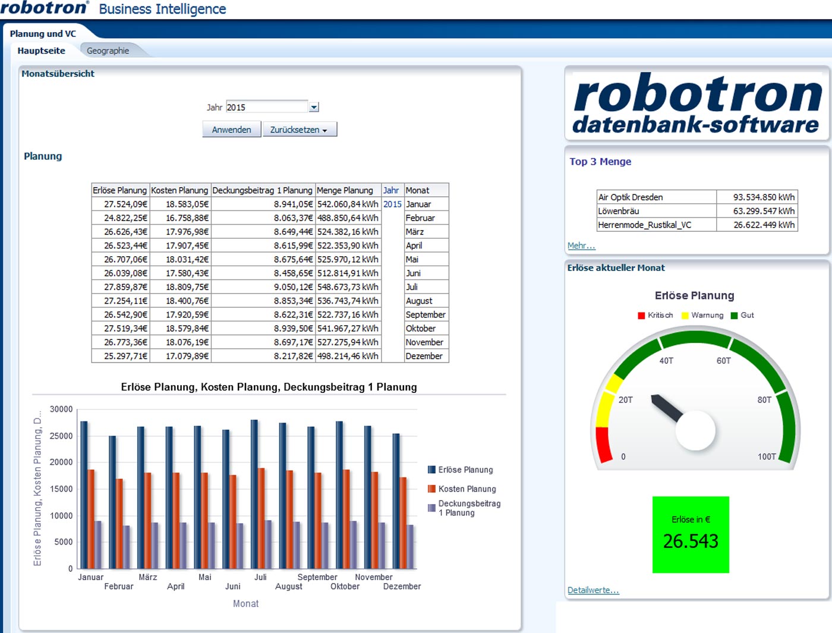Click the Kosten Planung legend swatch
This screenshot has width=832, height=633.
click(432, 489)
